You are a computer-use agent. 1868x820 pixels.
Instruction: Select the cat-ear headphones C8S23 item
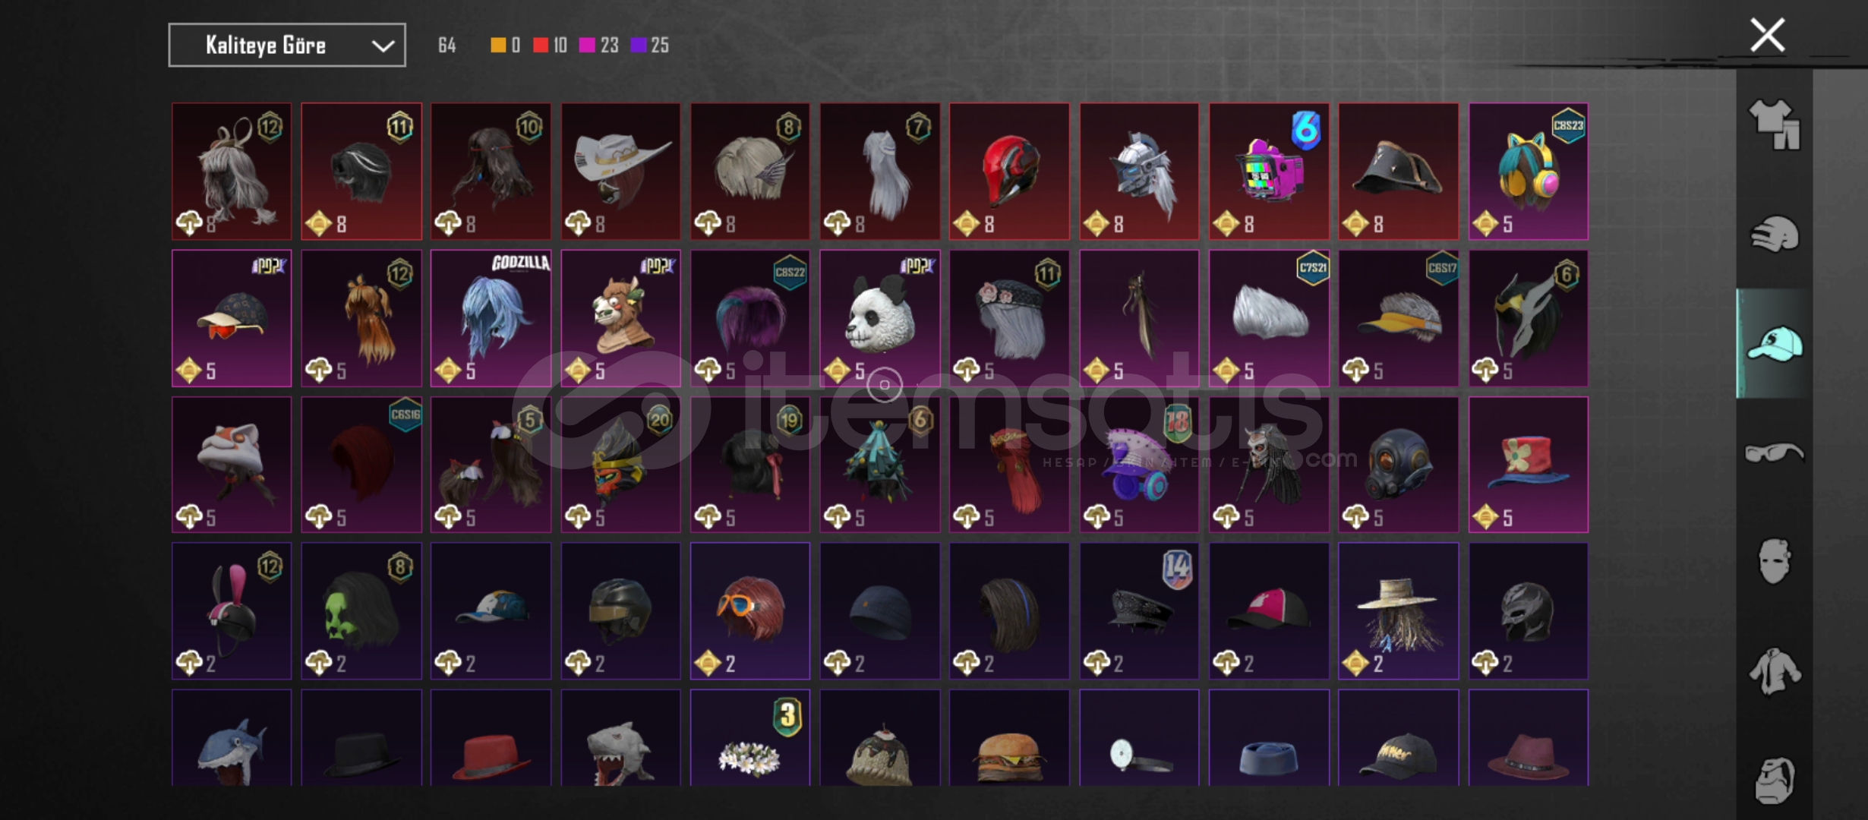(1528, 172)
